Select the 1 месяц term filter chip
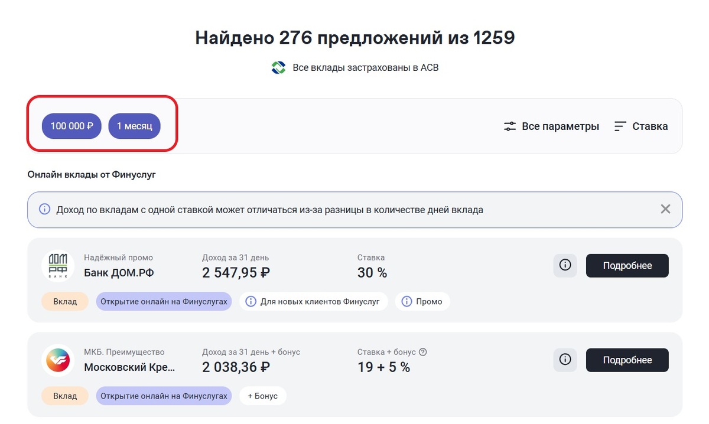The image size is (709, 424). click(x=134, y=126)
